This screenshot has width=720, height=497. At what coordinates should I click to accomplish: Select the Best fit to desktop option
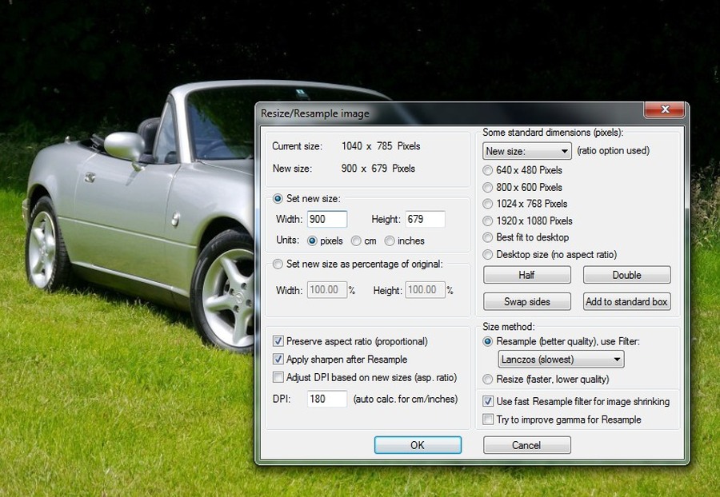pyautogui.click(x=488, y=237)
